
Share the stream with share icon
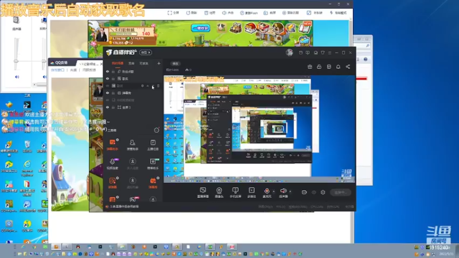click(x=348, y=67)
